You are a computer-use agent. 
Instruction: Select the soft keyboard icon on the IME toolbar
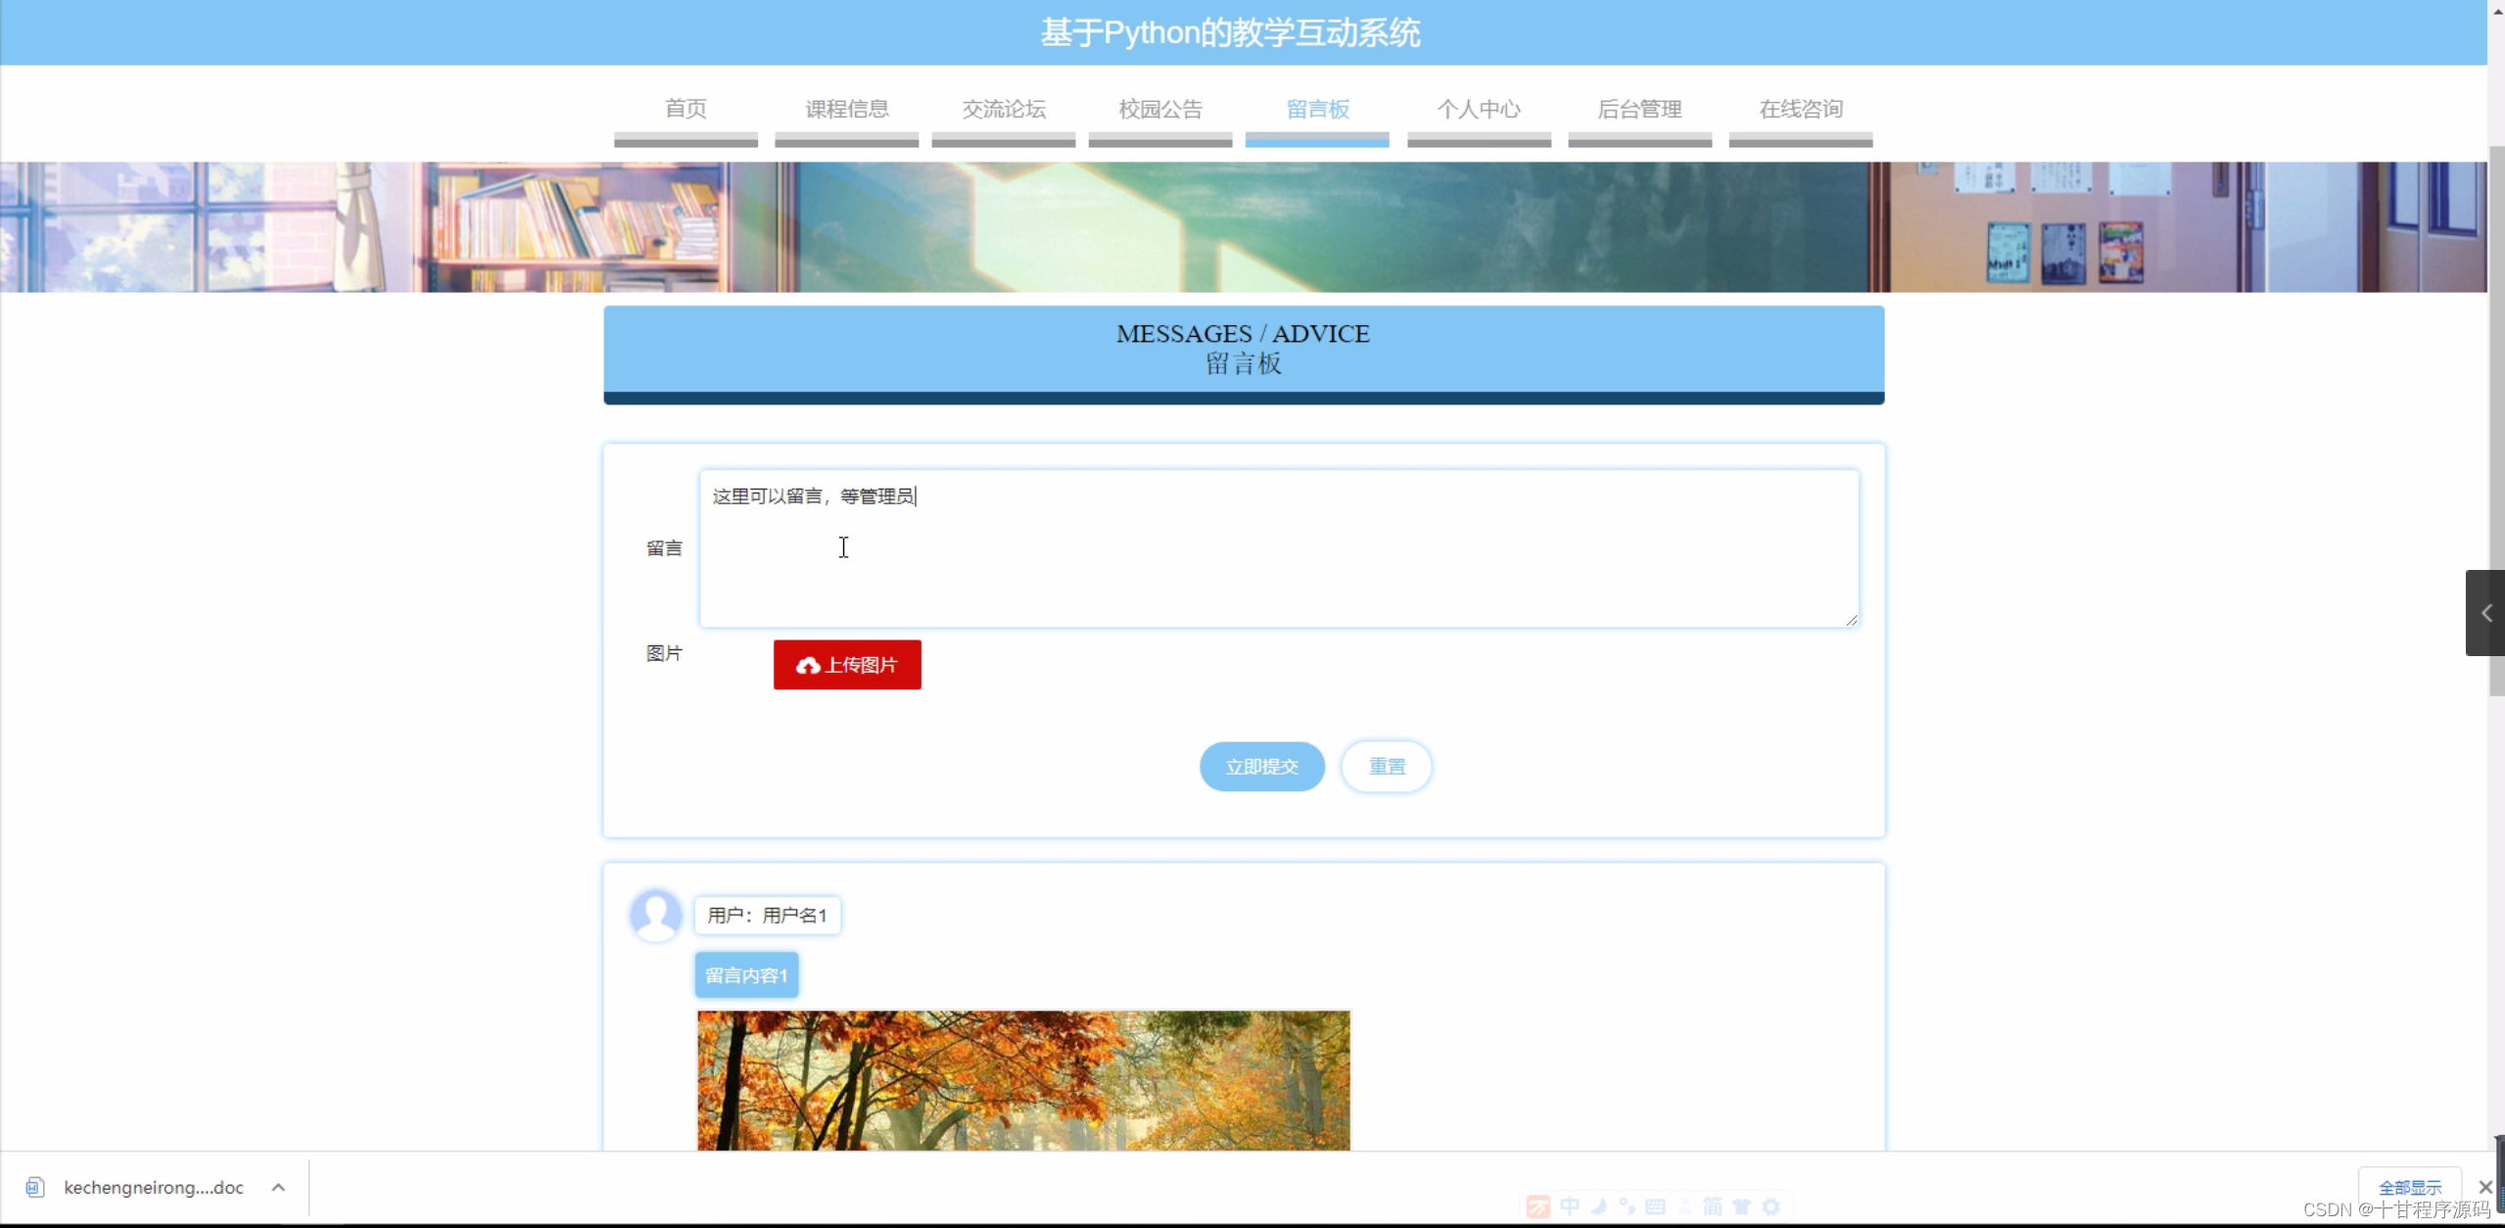coord(1656,1207)
